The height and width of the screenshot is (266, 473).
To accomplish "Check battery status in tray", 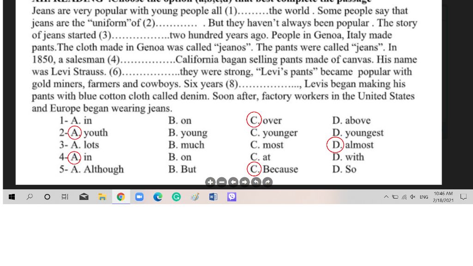I will pyautogui.click(x=395, y=197).
